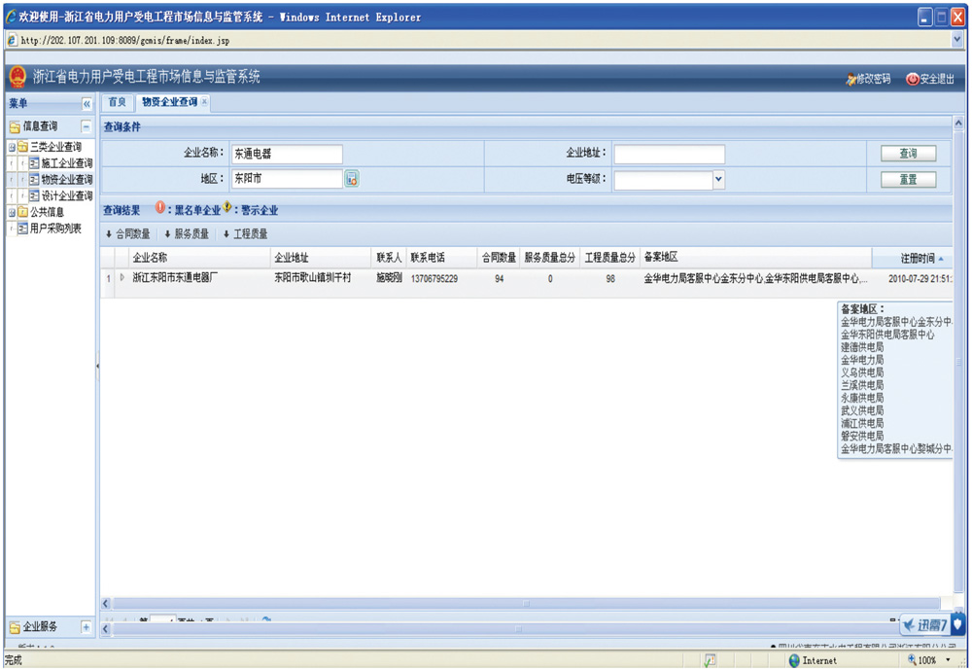Screen dimensions: 972x670
Task: Expand the row for 浙江东阳市东通电器厂
Action: click(x=122, y=278)
